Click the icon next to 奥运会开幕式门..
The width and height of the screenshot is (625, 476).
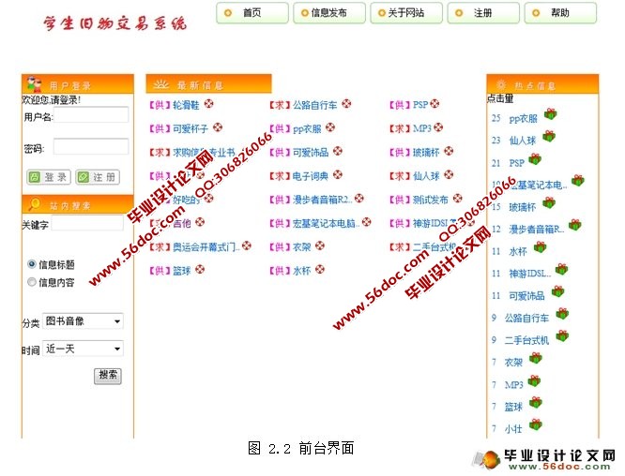tap(247, 245)
